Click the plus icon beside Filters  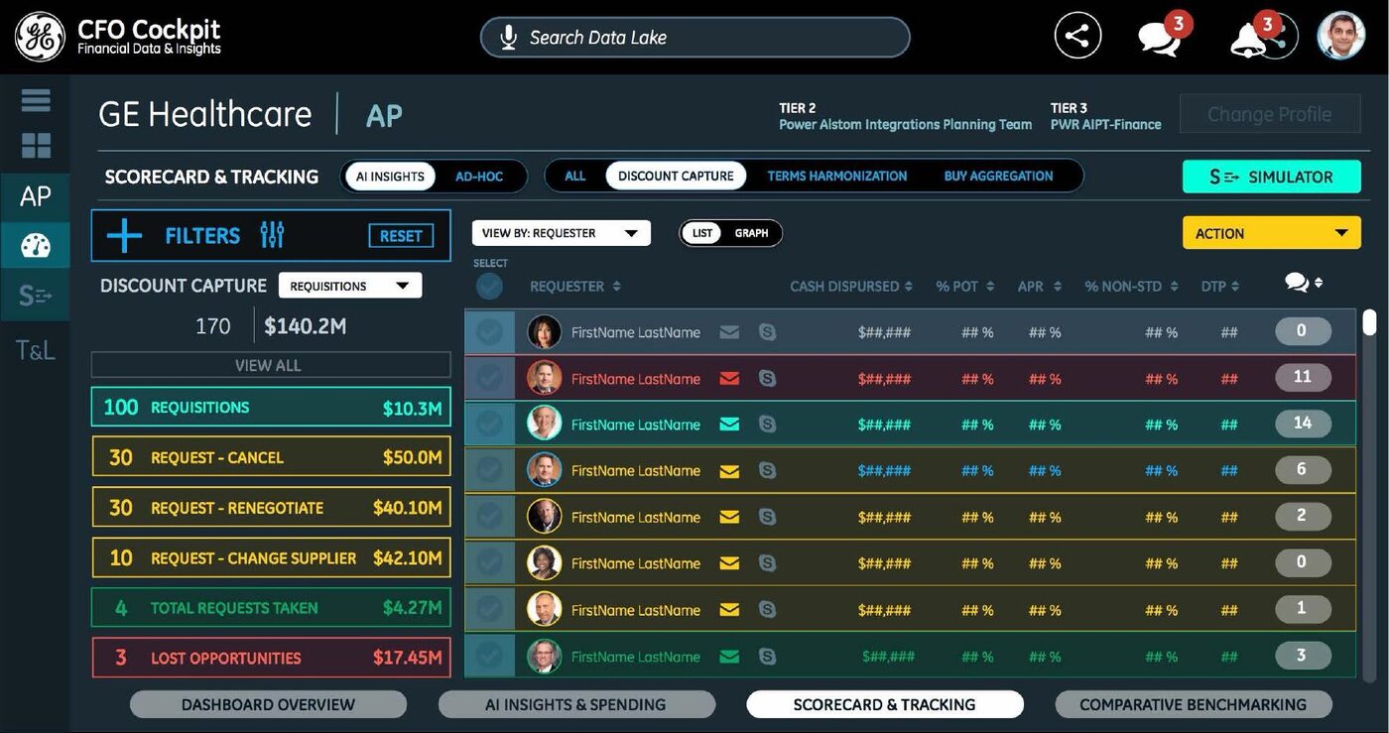point(124,235)
